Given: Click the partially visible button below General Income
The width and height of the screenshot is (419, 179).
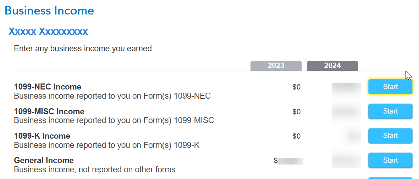Looking at the screenshot, I should coord(390,178).
